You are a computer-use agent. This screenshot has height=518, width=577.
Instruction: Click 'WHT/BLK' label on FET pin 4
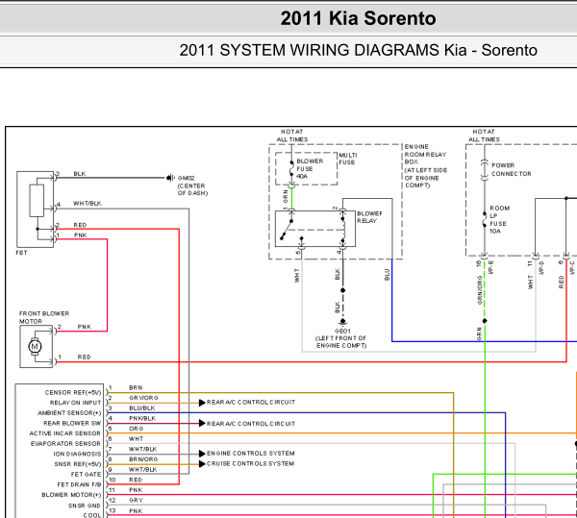88,204
